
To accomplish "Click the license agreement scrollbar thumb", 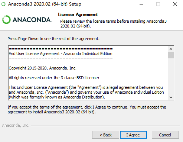I will pyautogui.click(x=171, y=55).
